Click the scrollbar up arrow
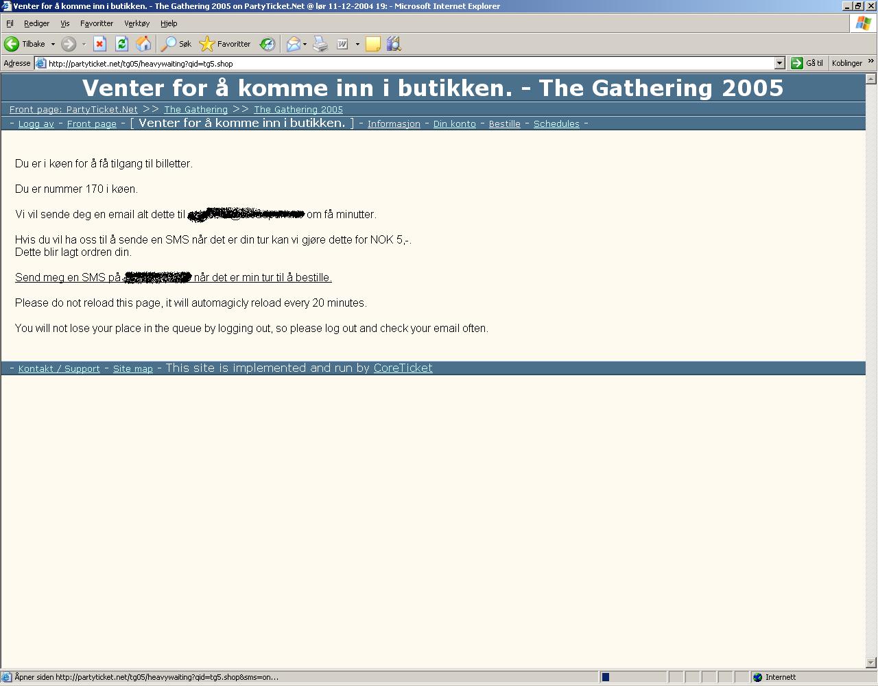This screenshot has width=878, height=686. (x=871, y=79)
